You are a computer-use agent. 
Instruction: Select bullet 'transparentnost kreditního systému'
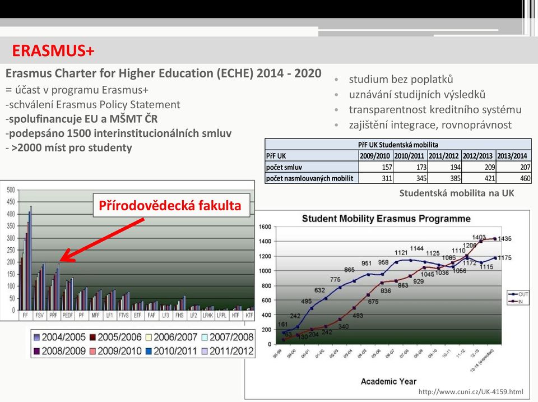435,109
